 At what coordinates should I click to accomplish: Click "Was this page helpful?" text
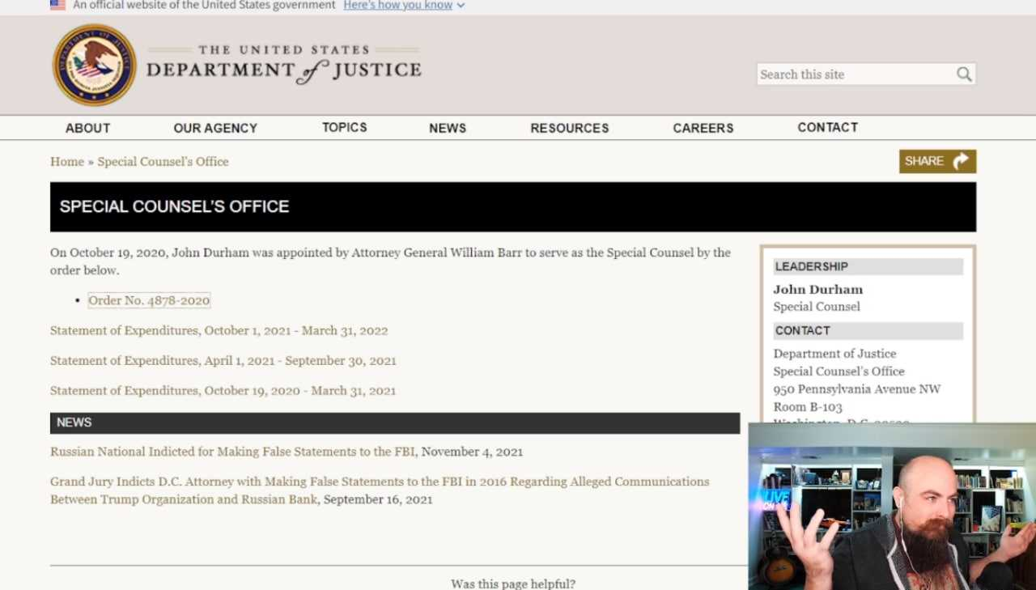tap(513, 584)
